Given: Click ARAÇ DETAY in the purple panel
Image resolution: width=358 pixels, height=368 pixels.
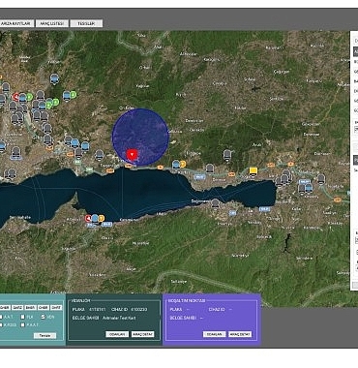Looking at the screenshot, I should (x=240, y=334).
